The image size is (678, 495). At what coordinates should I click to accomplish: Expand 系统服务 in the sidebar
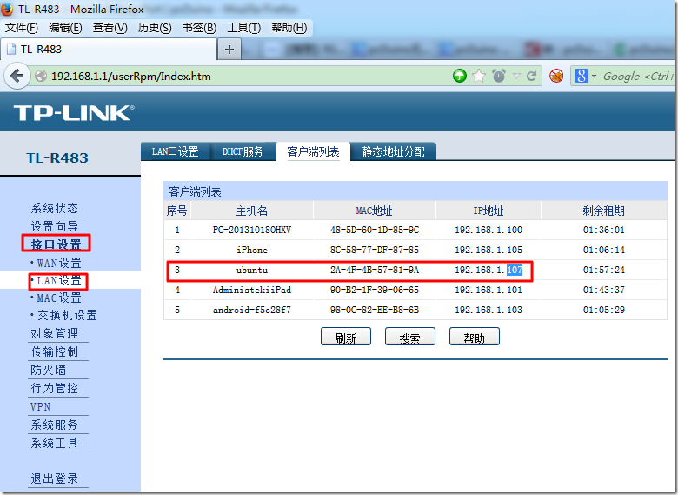[55, 425]
